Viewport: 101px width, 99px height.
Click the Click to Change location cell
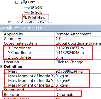[x=78, y=62]
